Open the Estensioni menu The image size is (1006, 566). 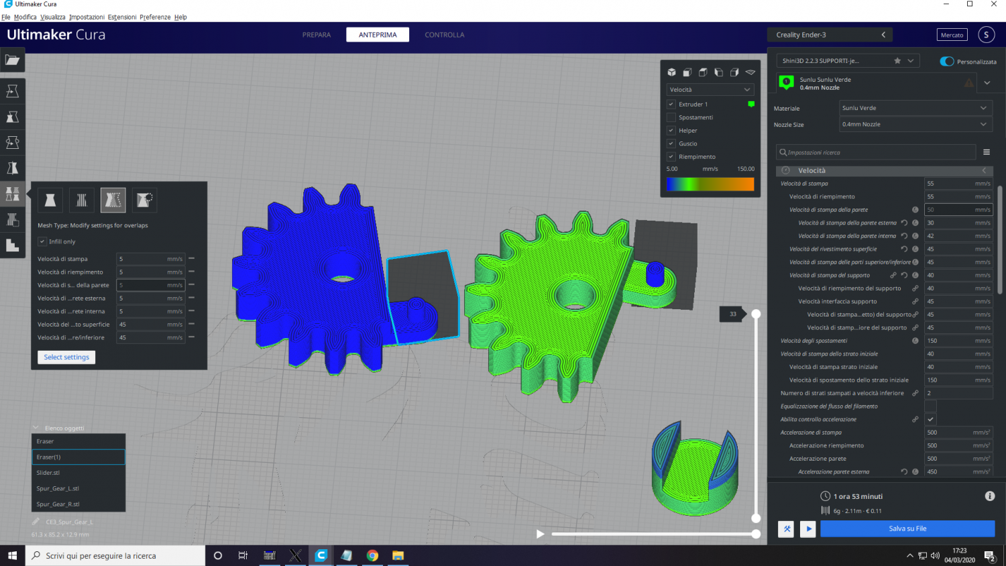[122, 17]
